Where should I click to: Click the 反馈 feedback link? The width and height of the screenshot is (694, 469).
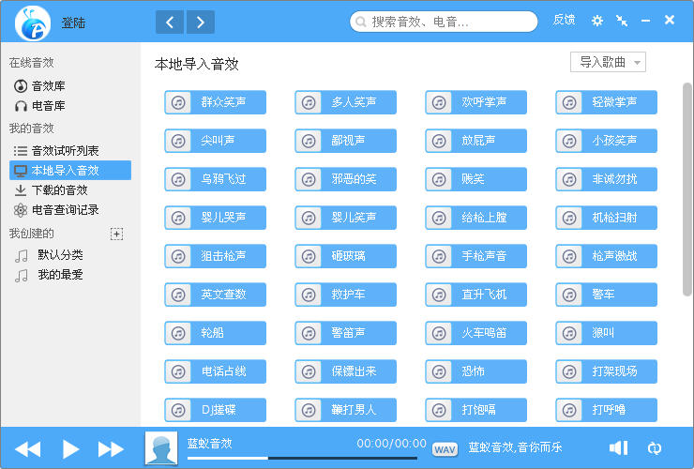[x=564, y=20]
